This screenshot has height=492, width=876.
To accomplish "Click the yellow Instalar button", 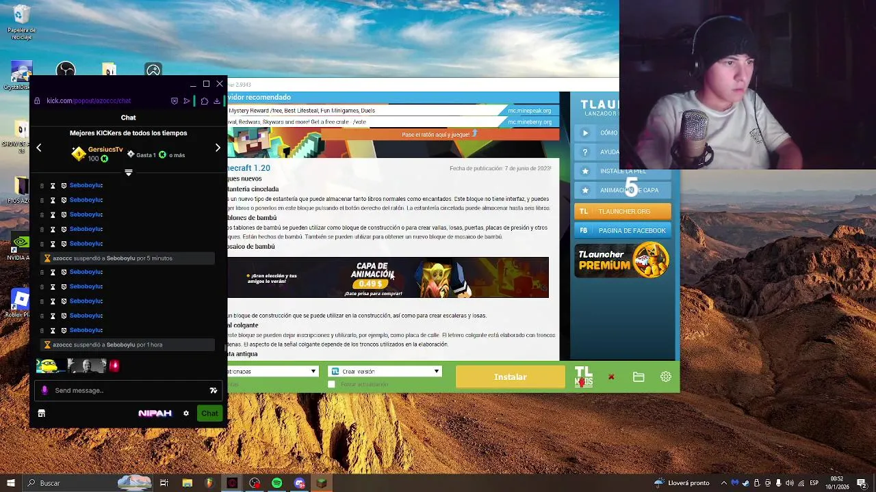I will (x=511, y=377).
